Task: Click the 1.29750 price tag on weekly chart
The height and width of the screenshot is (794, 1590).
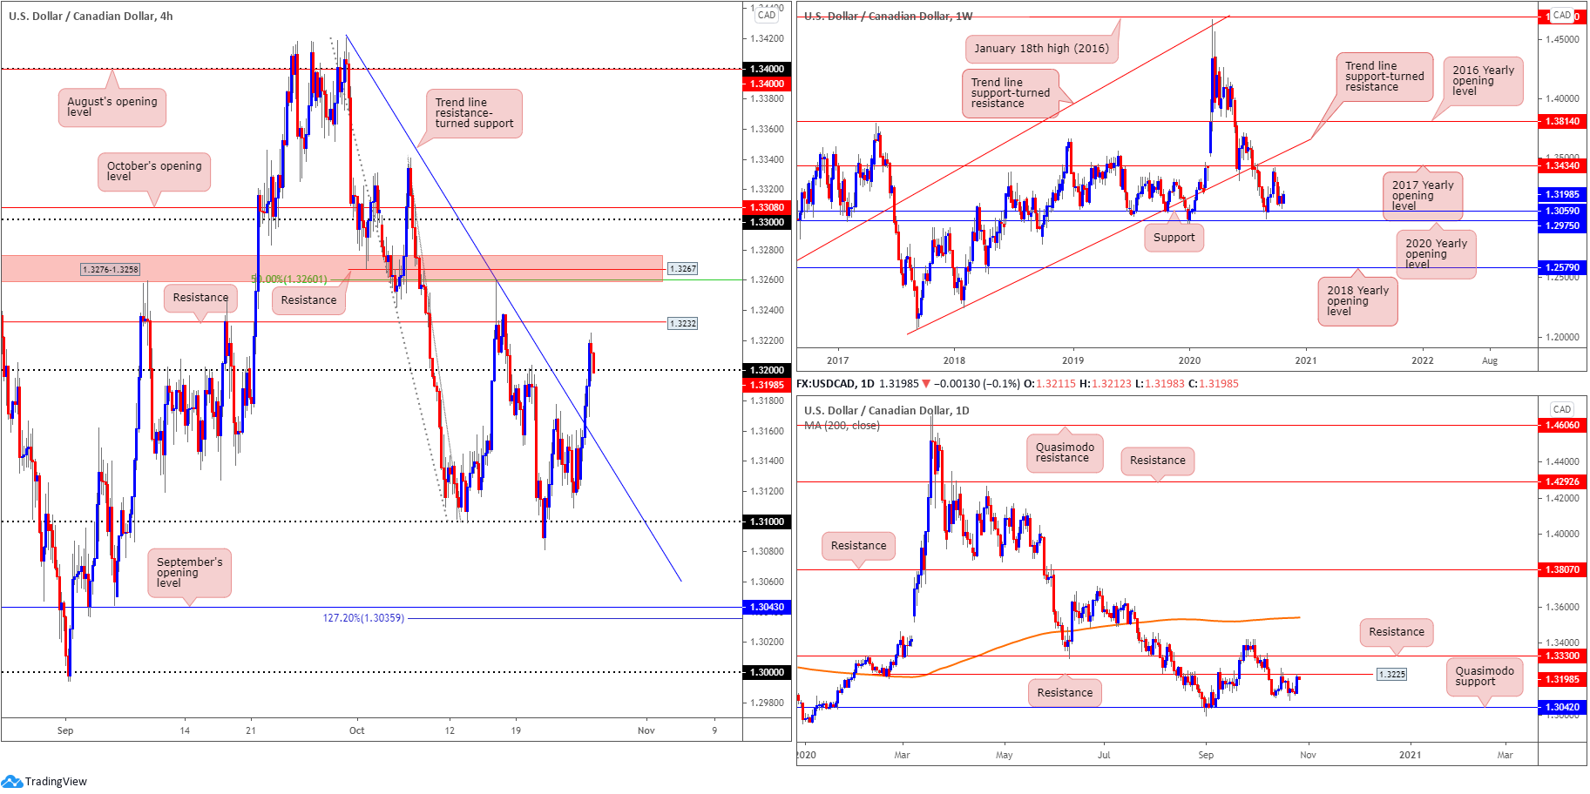Action: pos(1562,225)
